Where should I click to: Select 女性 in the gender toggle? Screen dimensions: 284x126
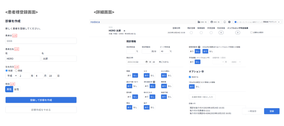[x=17, y=89]
